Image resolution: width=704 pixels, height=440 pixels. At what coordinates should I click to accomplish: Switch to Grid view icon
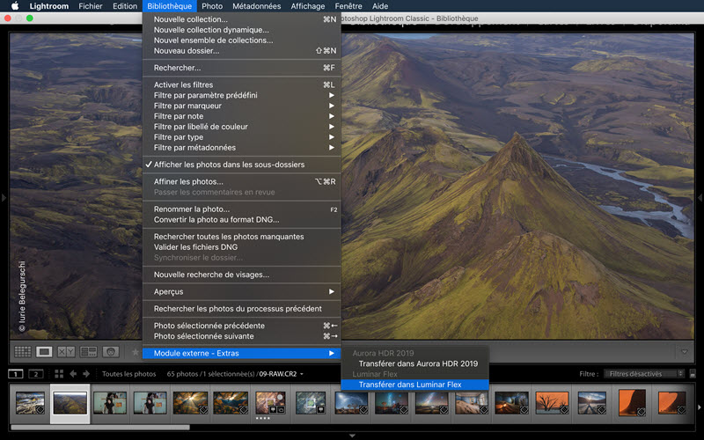[22, 351]
